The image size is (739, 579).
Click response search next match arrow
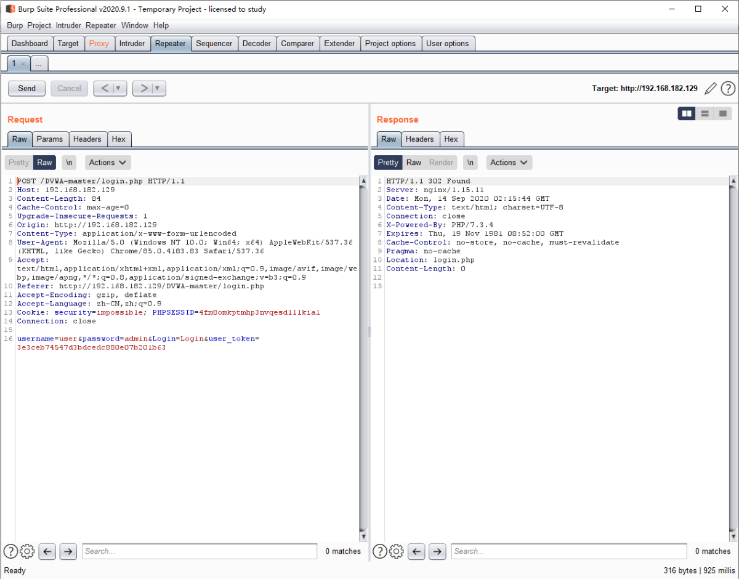(437, 551)
